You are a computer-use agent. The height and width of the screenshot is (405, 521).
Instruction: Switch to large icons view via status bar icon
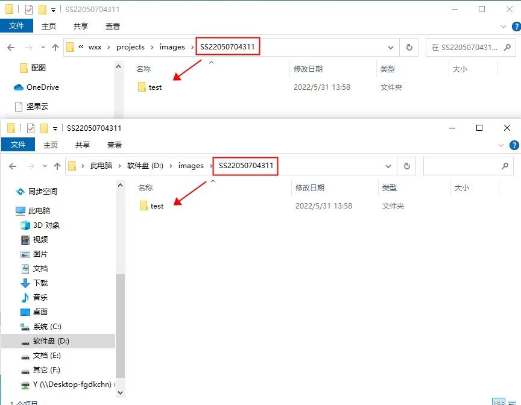[512, 401]
